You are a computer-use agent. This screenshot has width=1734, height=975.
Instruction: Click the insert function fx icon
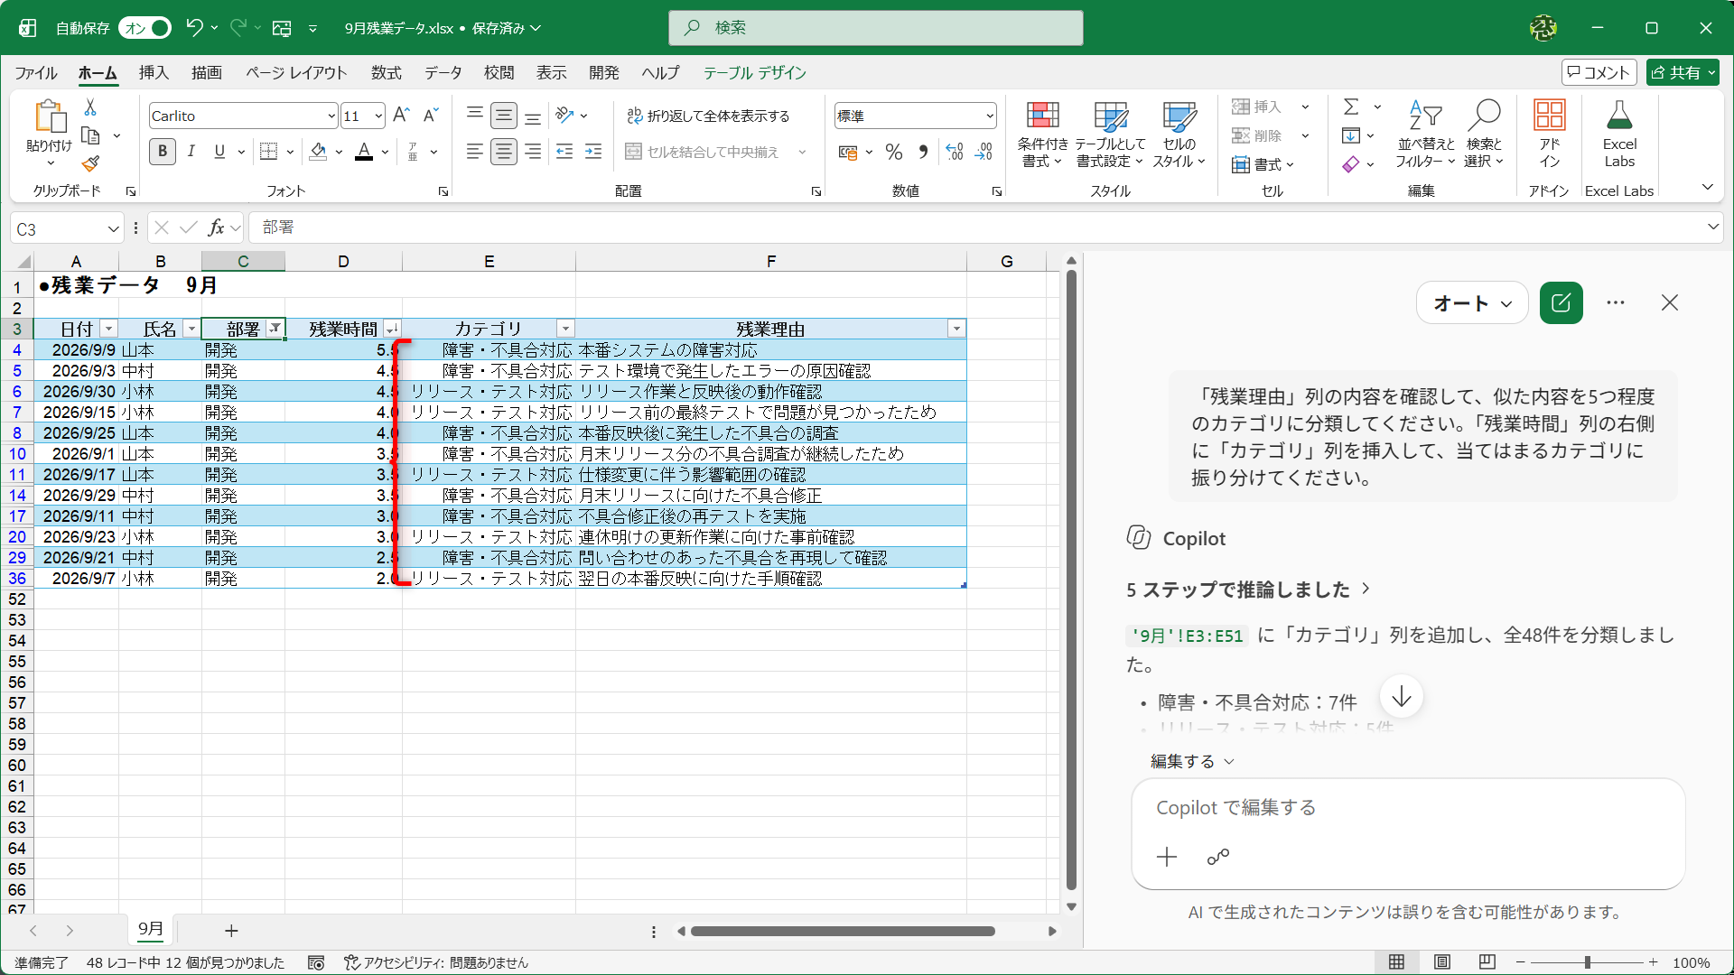[216, 227]
